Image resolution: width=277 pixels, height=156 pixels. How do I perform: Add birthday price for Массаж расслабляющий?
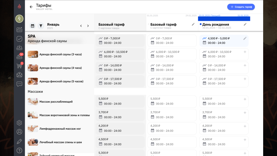pos(245,99)
